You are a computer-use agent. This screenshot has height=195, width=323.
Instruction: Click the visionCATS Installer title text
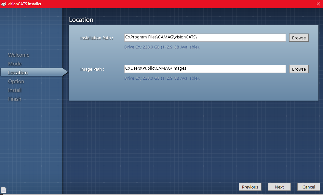24,4
